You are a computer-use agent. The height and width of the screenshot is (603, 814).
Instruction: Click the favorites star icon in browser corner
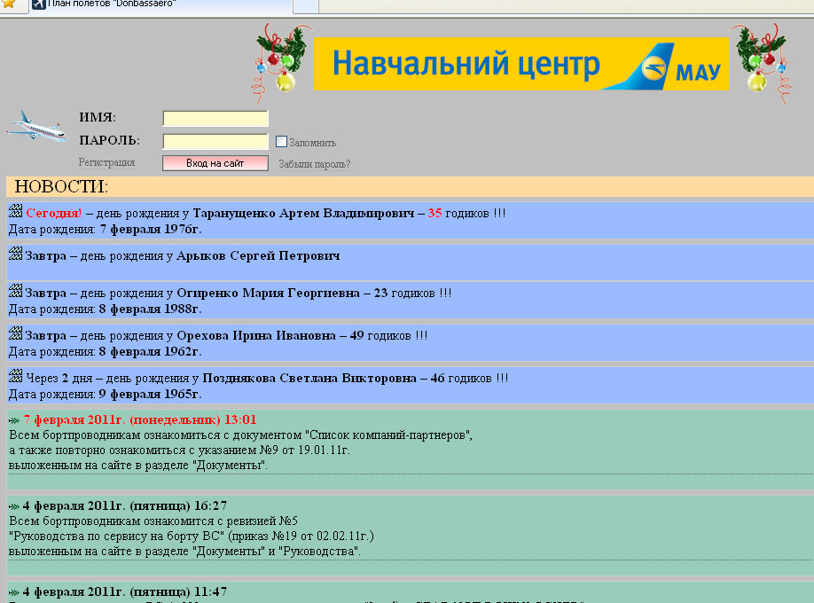[x=8, y=4]
